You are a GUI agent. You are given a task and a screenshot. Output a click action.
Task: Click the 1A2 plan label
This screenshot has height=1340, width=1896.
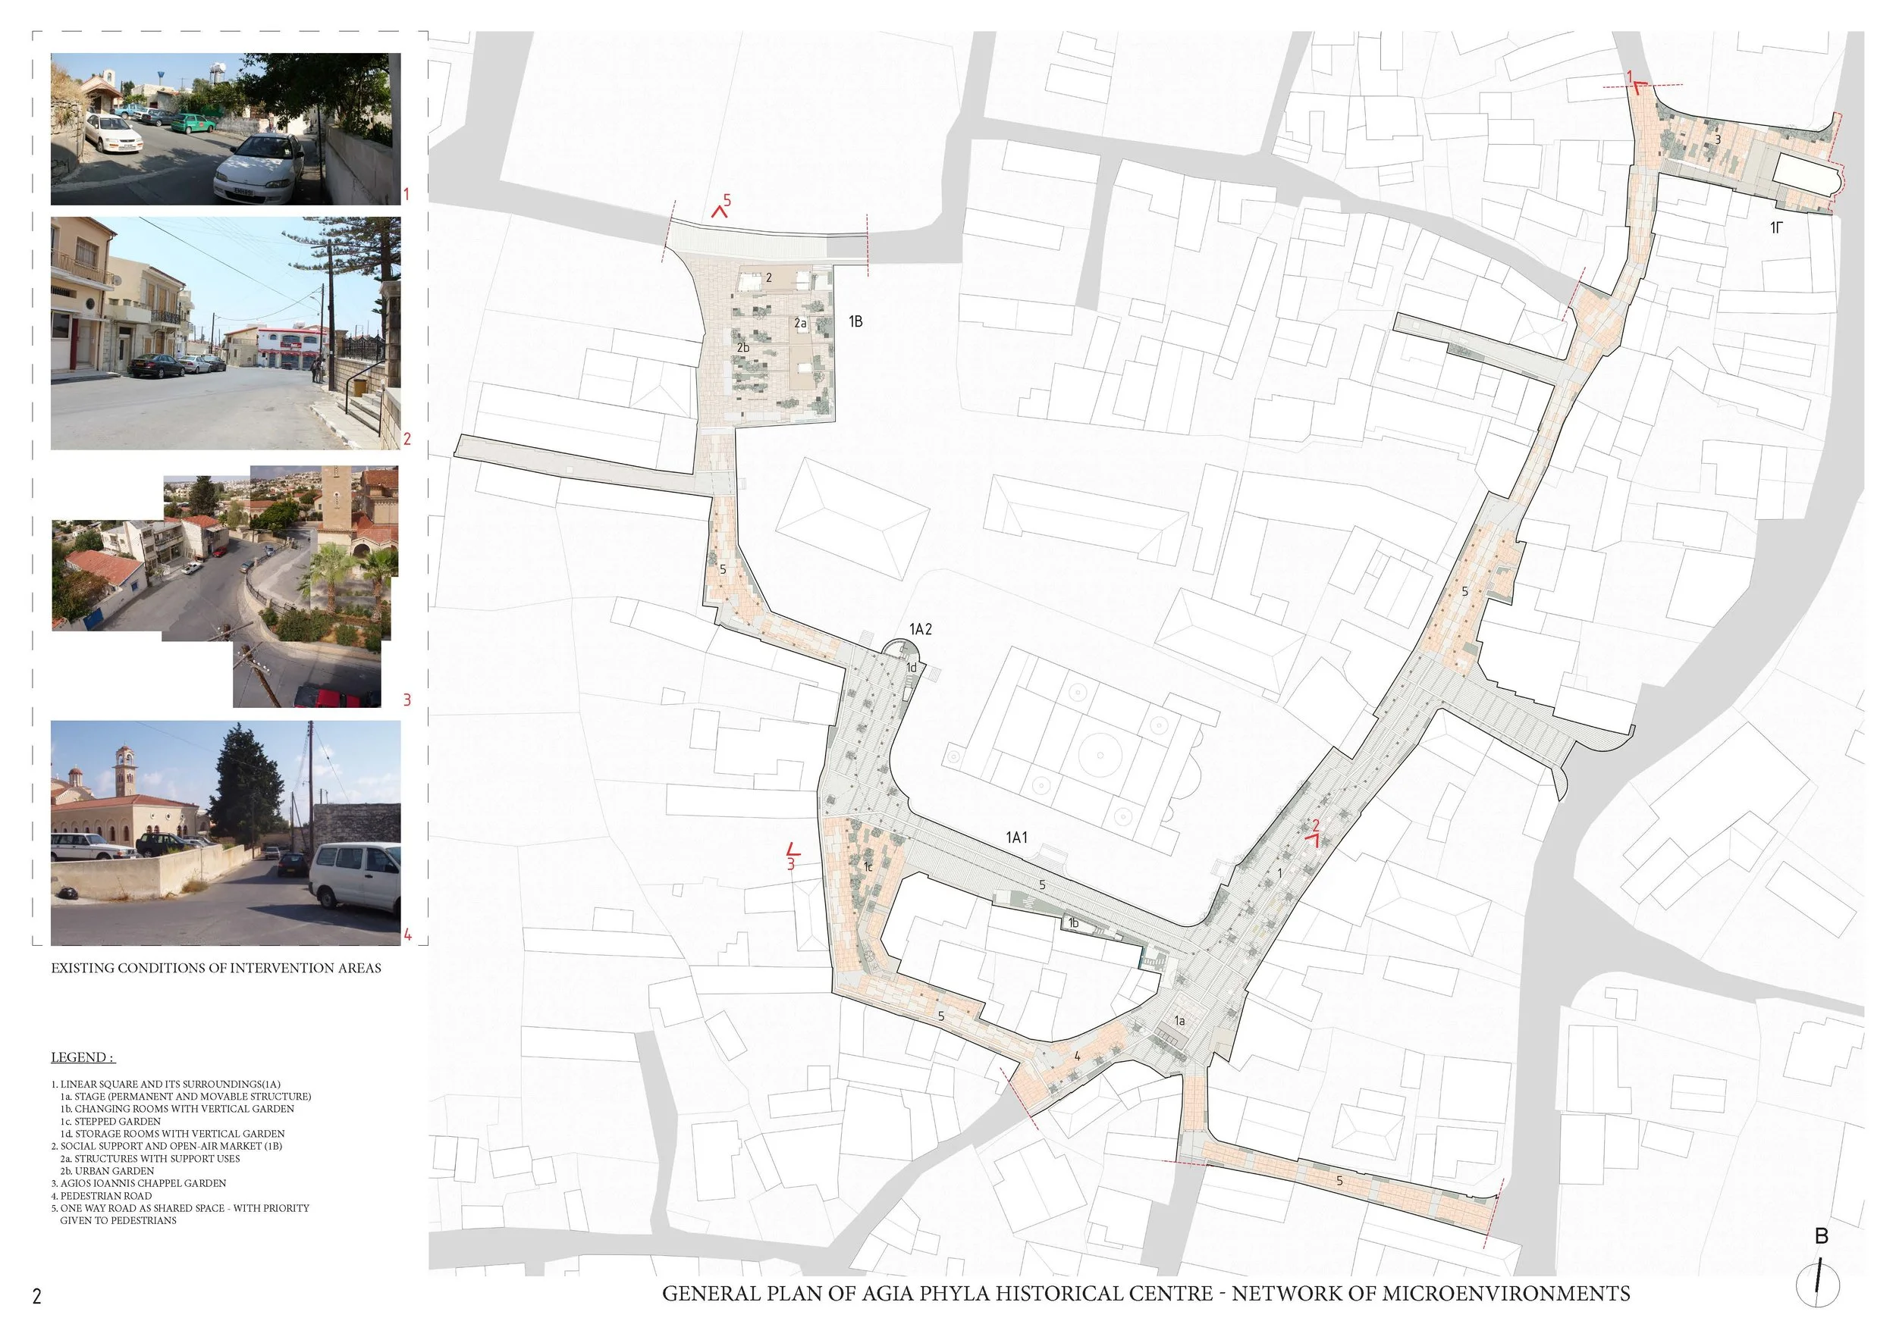point(920,630)
